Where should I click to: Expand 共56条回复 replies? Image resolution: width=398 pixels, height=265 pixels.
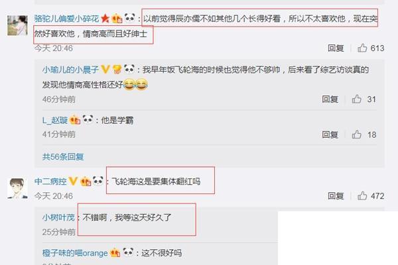pyautogui.click(x=63, y=157)
